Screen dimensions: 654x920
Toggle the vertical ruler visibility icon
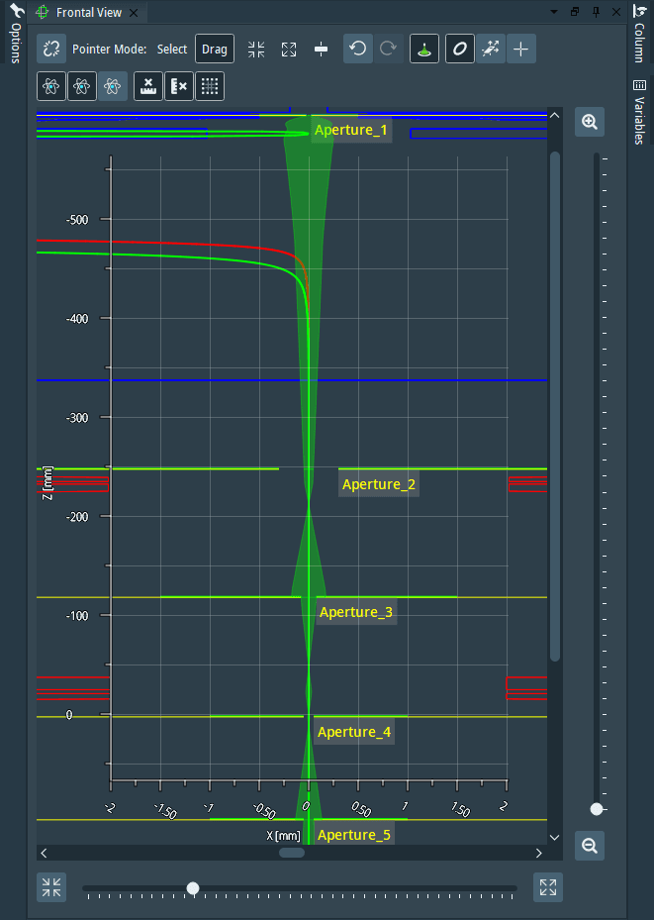tap(178, 87)
